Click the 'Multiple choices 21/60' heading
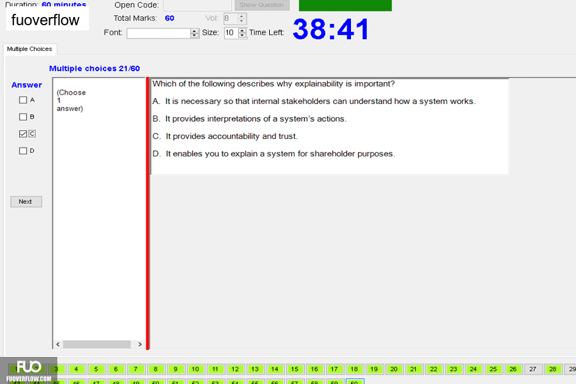Image resolution: width=576 pixels, height=384 pixels. (x=95, y=68)
